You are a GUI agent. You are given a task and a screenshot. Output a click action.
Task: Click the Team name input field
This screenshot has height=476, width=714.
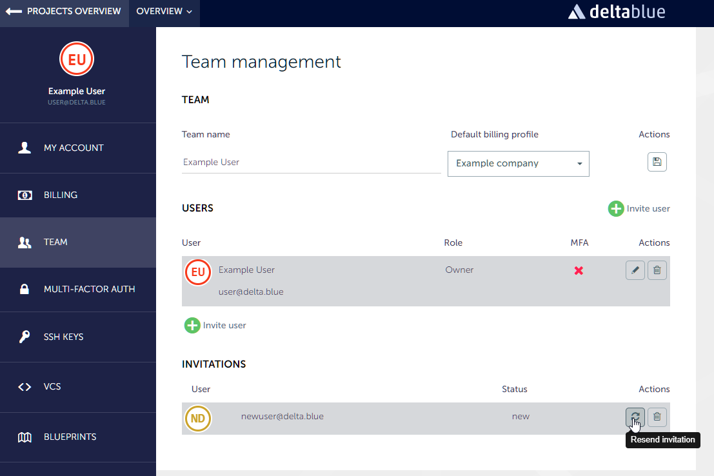pos(311,163)
